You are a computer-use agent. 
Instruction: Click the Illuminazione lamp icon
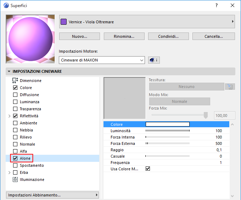tap(15, 180)
